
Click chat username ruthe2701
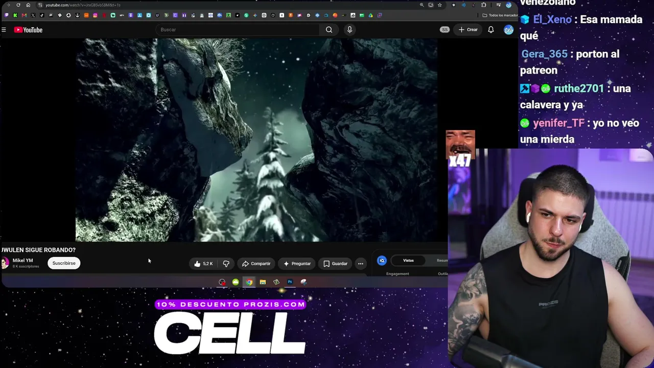point(579,88)
